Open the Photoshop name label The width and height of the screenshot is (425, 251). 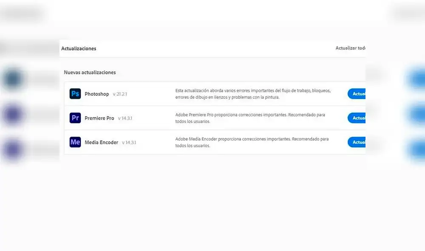[x=96, y=94]
